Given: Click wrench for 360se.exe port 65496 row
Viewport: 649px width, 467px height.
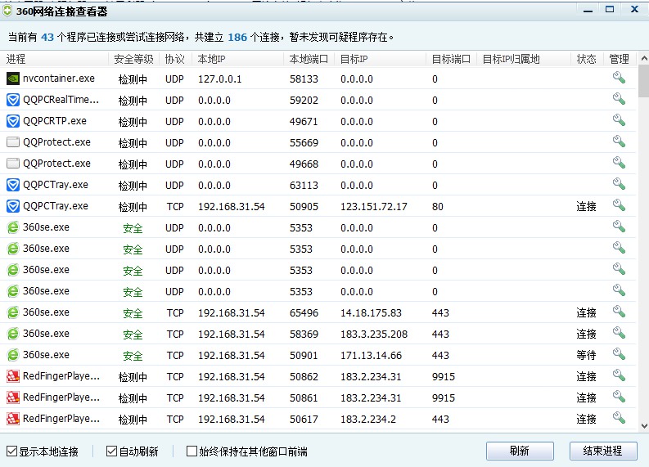Looking at the screenshot, I should [x=619, y=312].
